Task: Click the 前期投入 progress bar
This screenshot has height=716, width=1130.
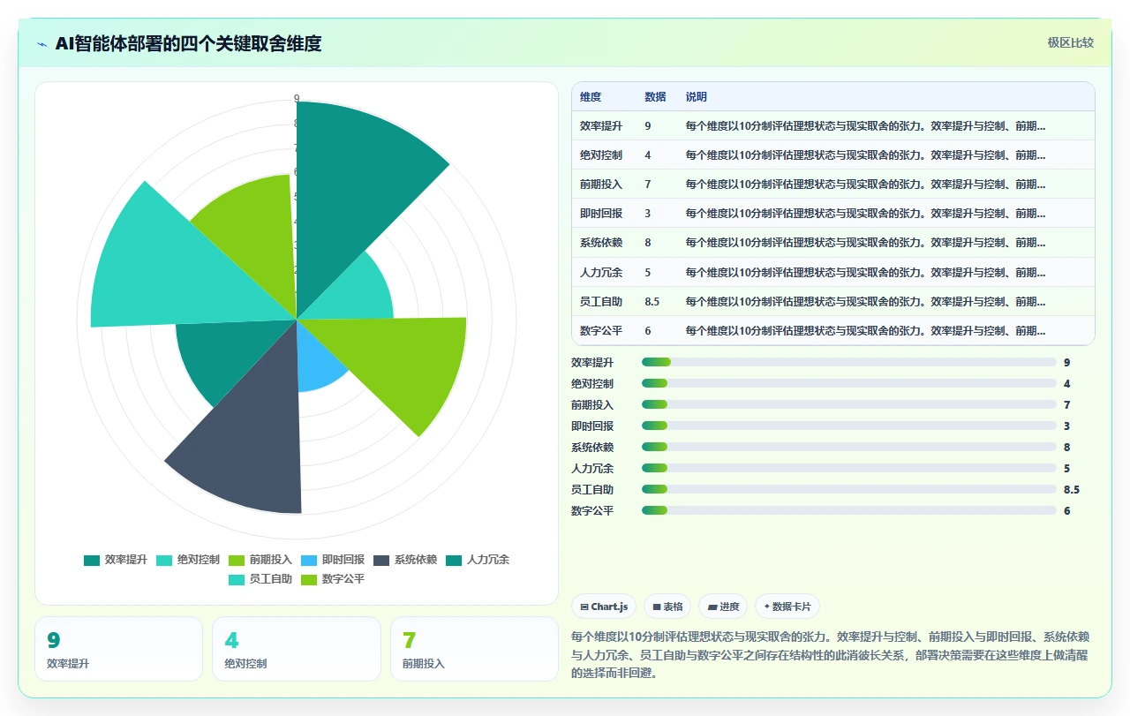Action: coord(849,404)
